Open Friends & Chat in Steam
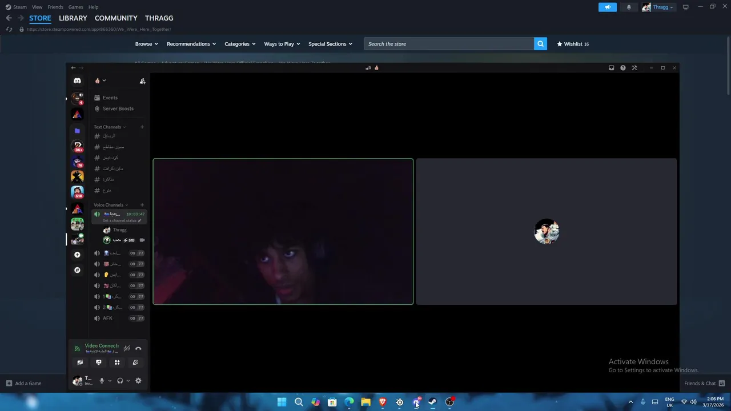 704,384
